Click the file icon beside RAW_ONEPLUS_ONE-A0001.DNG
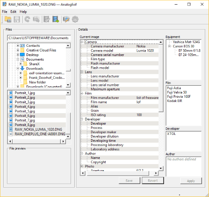 tap(11, 134)
